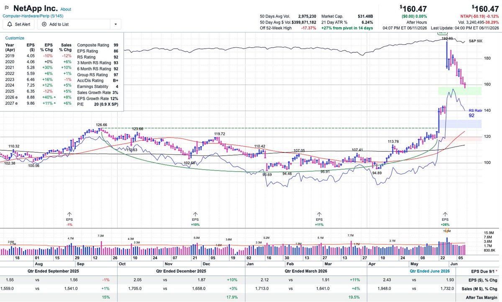The image size is (502, 302).
Task: Click the green buy zone highlight box on chart
Action: coord(460,90)
